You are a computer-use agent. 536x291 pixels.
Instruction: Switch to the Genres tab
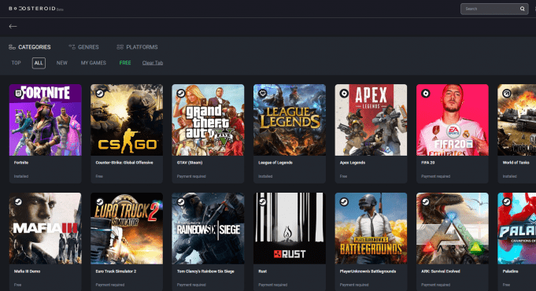(83, 47)
